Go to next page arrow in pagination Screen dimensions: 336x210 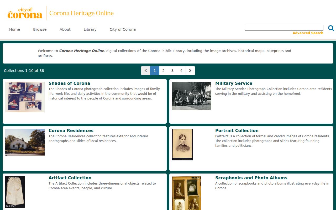pyautogui.click(x=190, y=71)
